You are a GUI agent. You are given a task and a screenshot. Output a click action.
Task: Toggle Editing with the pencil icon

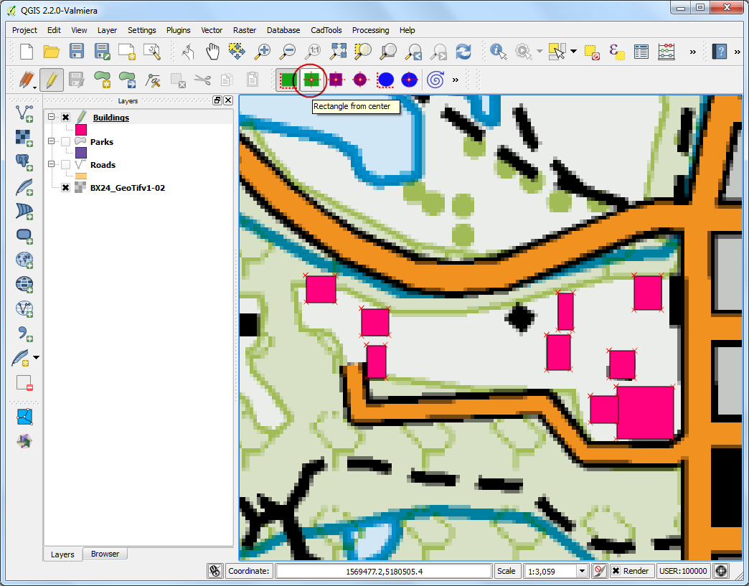(52, 80)
